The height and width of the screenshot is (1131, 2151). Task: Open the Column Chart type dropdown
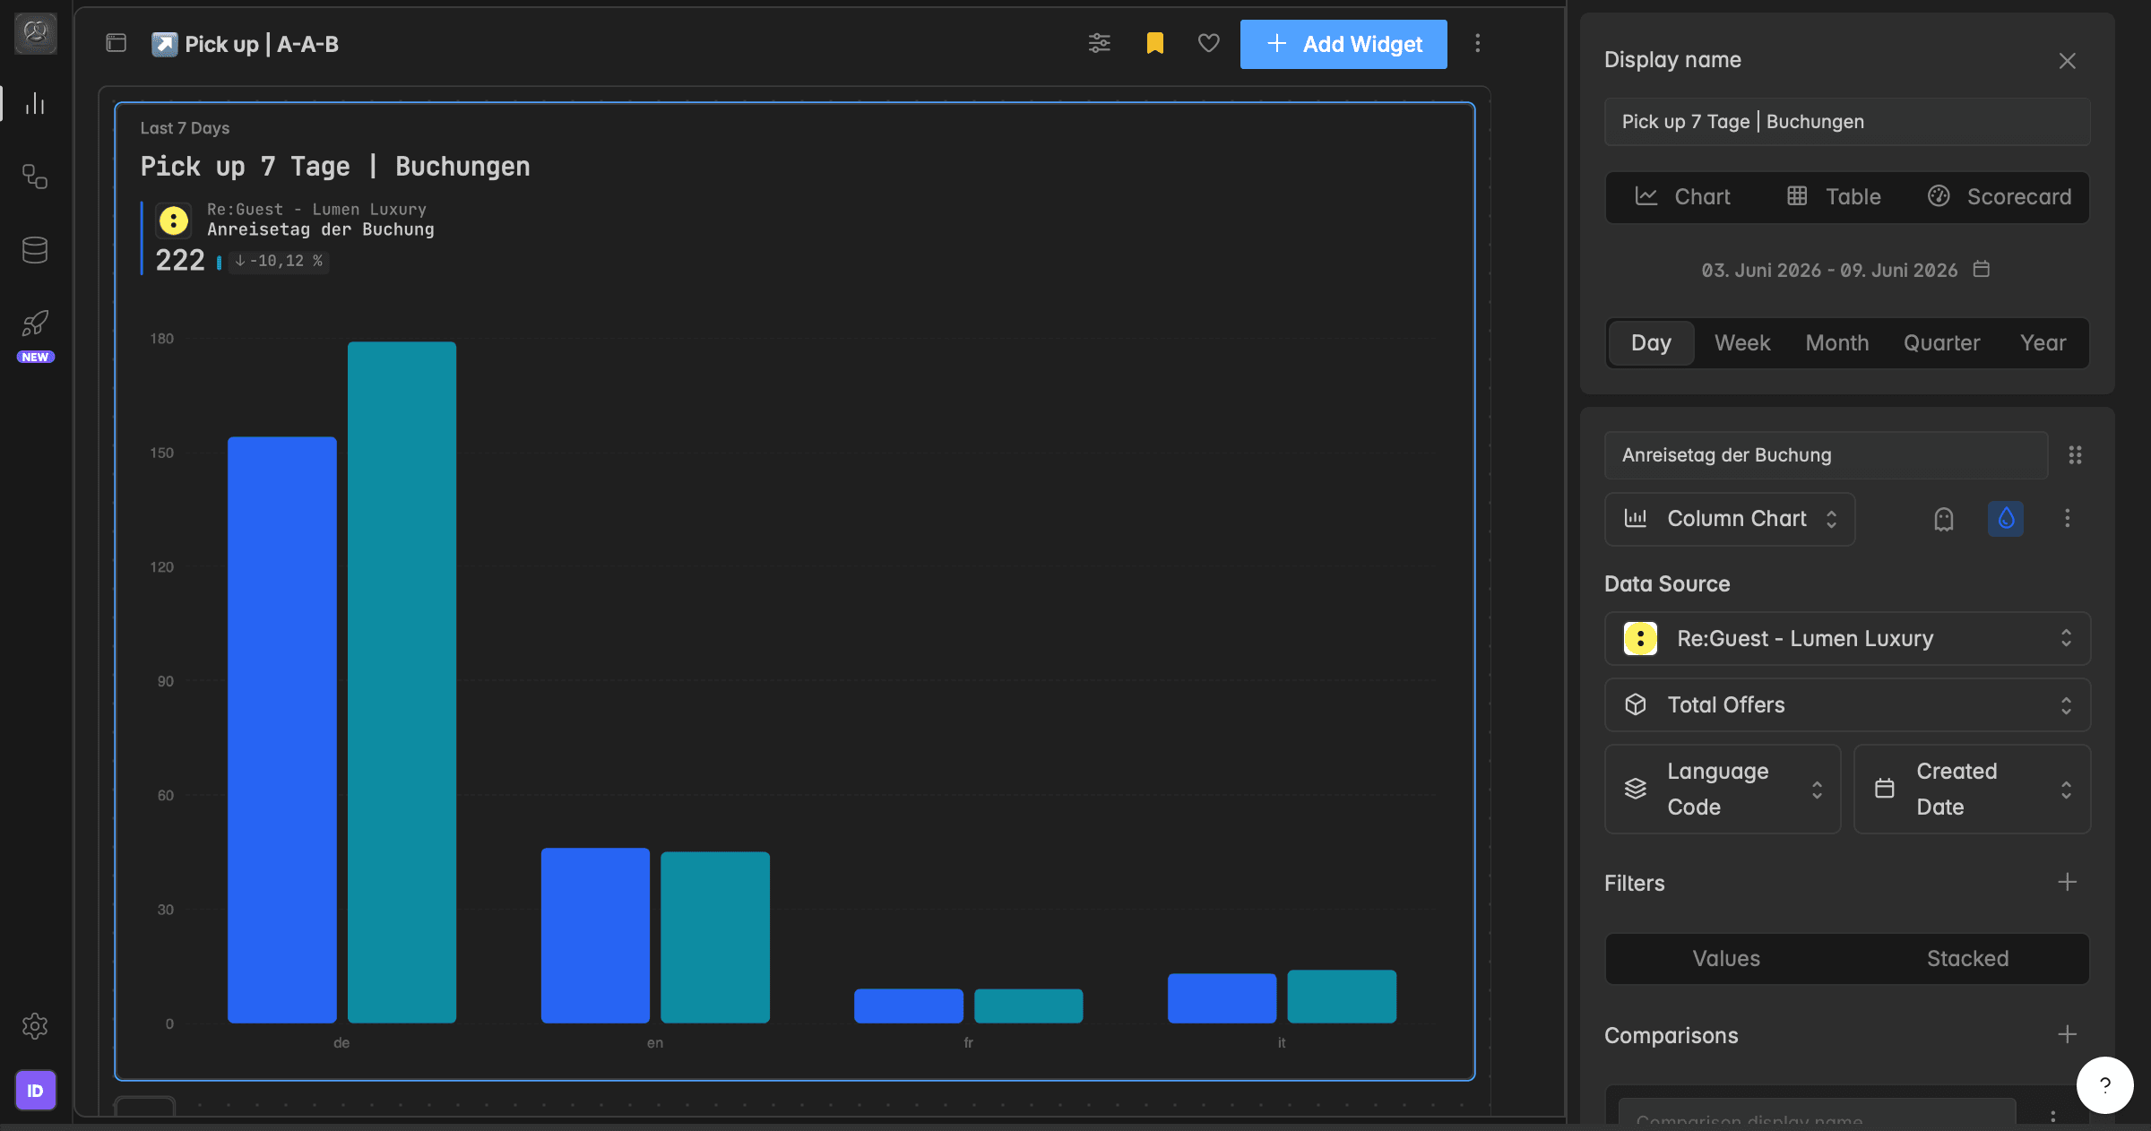click(x=1730, y=519)
